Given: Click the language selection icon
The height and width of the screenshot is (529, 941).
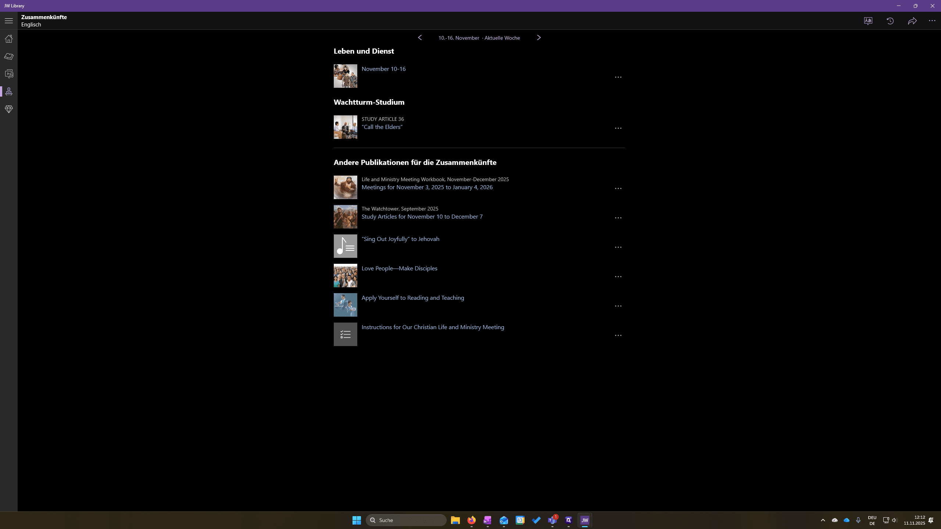Looking at the screenshot, I should 868,21.
